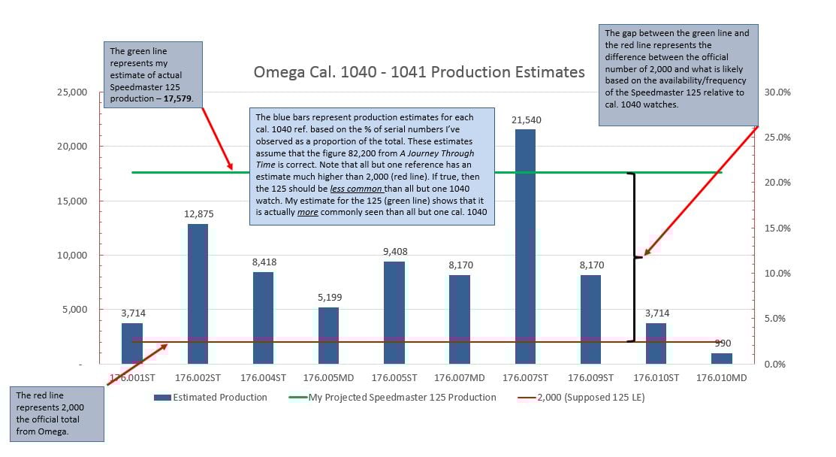Select the 2,000 (Supposed 125 LE) legend entry
The width and height of the screenshot is (836, 457).
tap(581, 398)
